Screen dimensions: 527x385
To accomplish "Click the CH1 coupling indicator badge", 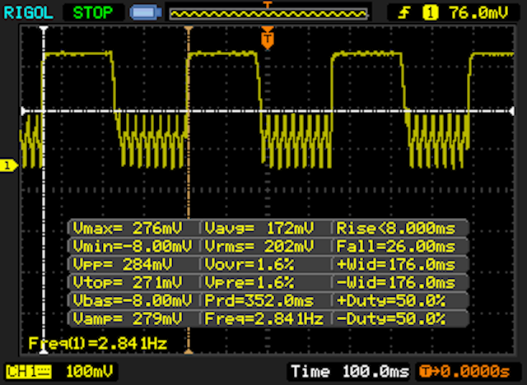I will tap(29, 372).
